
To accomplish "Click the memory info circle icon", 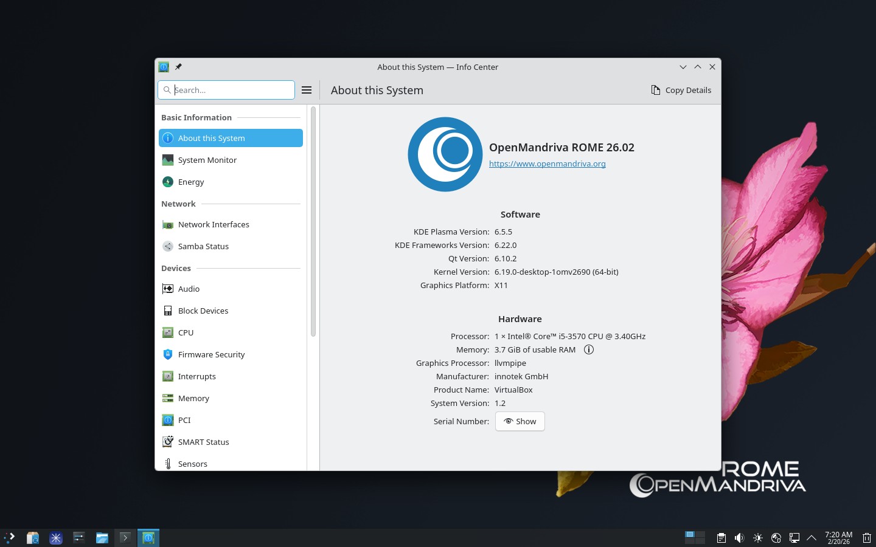I will pyautogui.click(x=588, y=349).
